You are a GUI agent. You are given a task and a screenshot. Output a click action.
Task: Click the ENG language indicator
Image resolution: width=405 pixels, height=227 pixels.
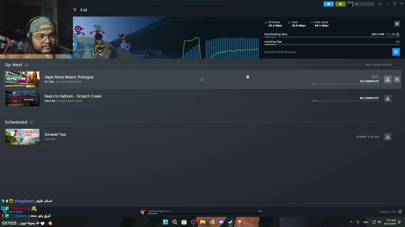366,222
